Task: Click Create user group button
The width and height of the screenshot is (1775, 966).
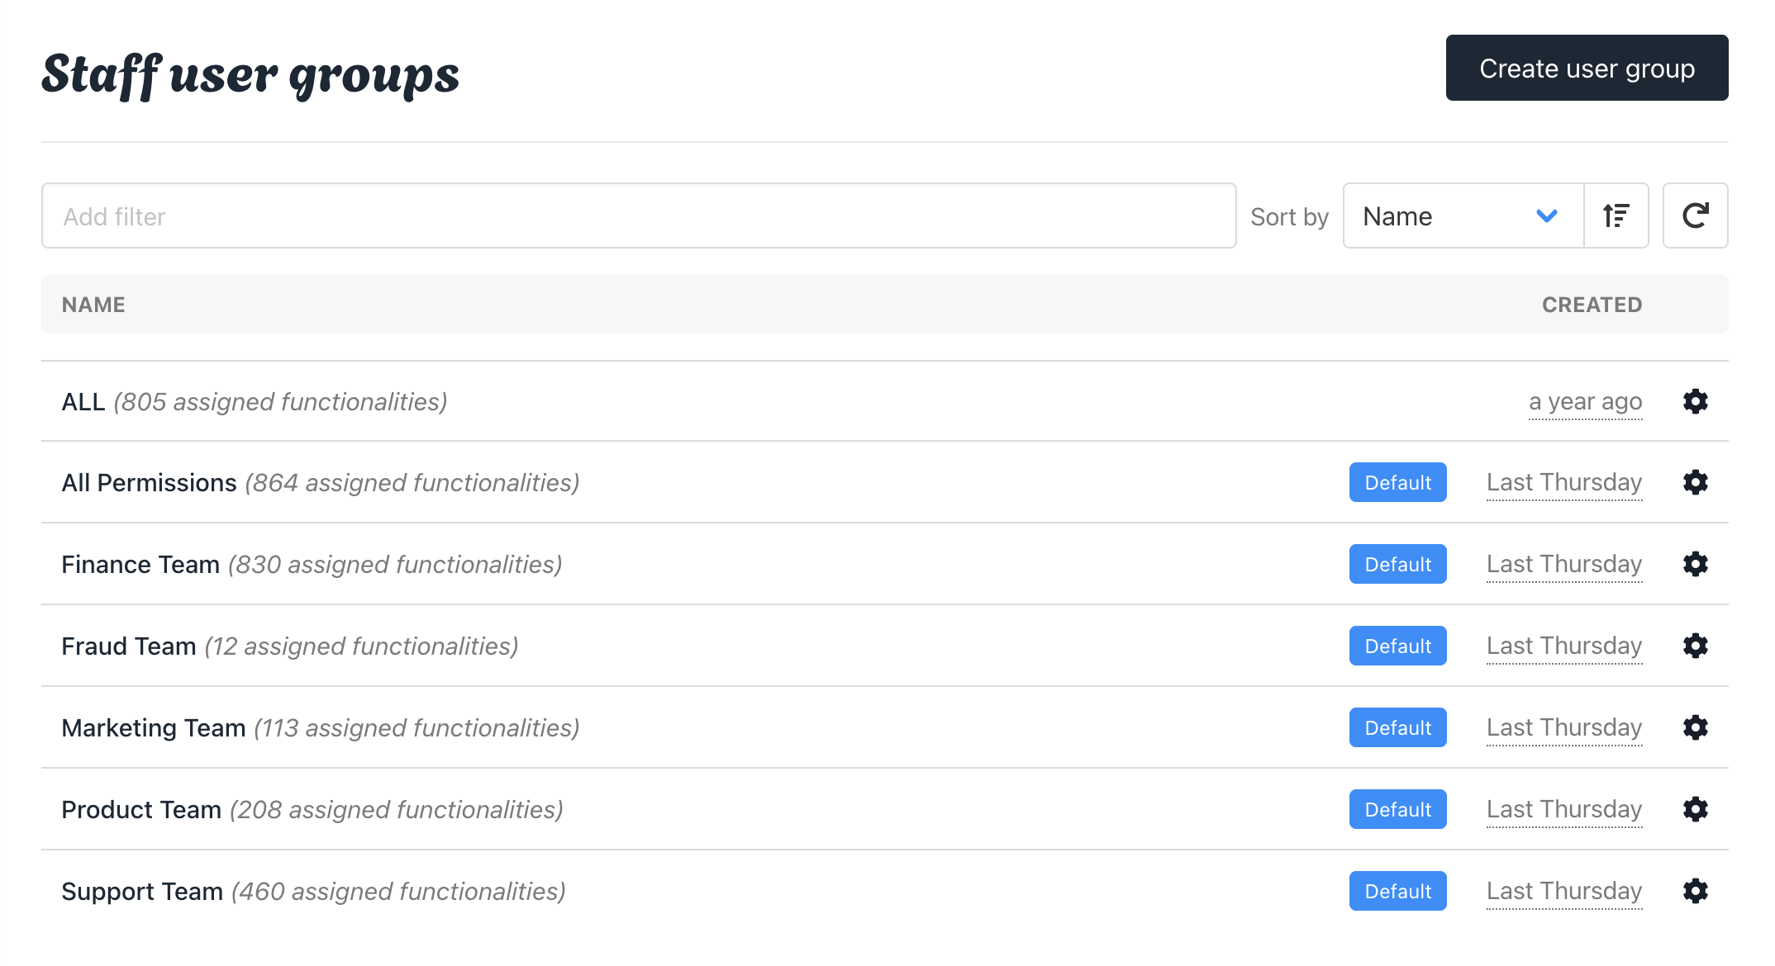Action: point(1586,68)
